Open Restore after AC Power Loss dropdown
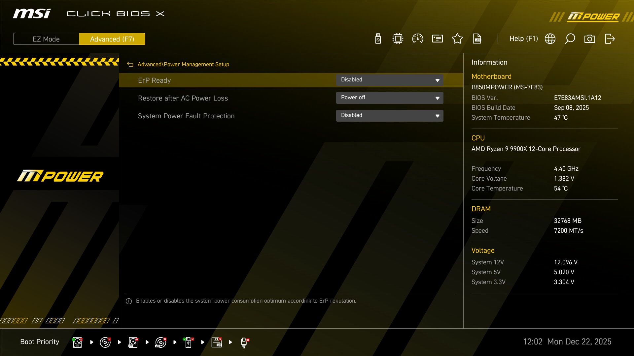634x356 pixels. (390, 98)
